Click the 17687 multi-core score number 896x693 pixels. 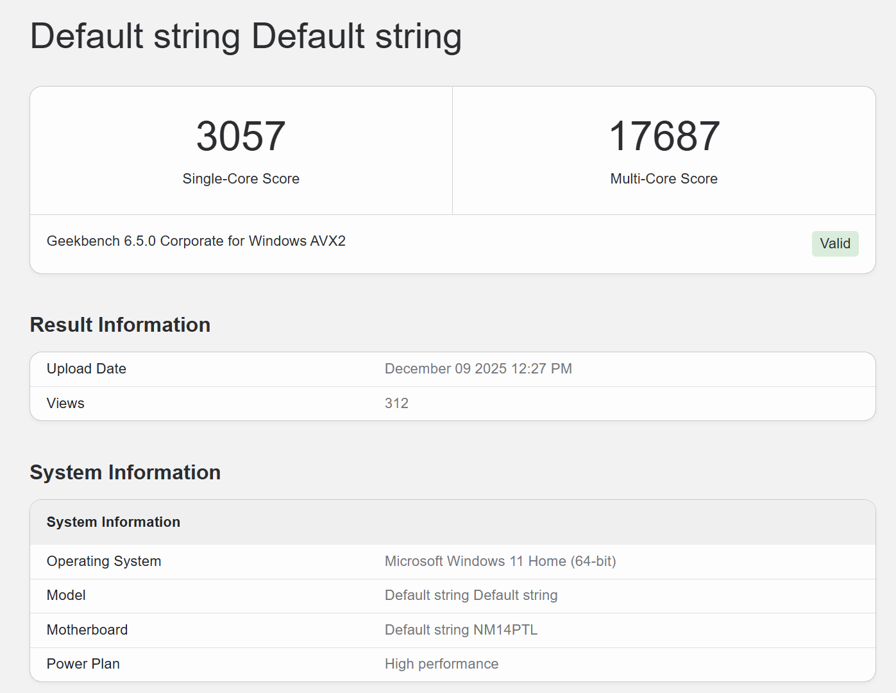(x=664, y=136)
